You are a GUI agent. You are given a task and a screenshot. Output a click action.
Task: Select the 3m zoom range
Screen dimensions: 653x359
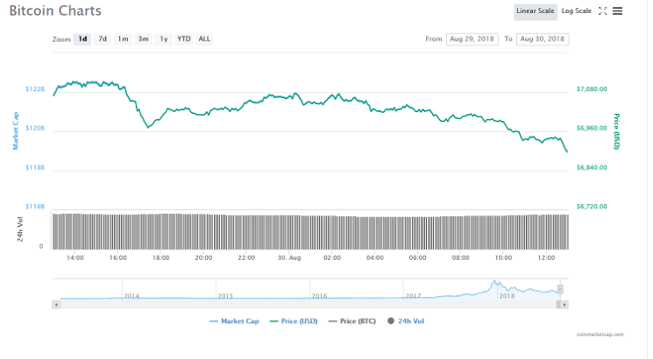coord(143,39)
